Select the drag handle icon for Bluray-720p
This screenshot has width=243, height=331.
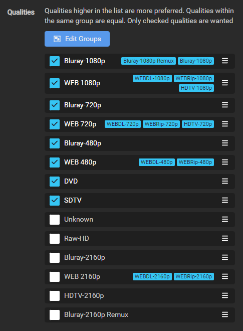coord(225,105)
